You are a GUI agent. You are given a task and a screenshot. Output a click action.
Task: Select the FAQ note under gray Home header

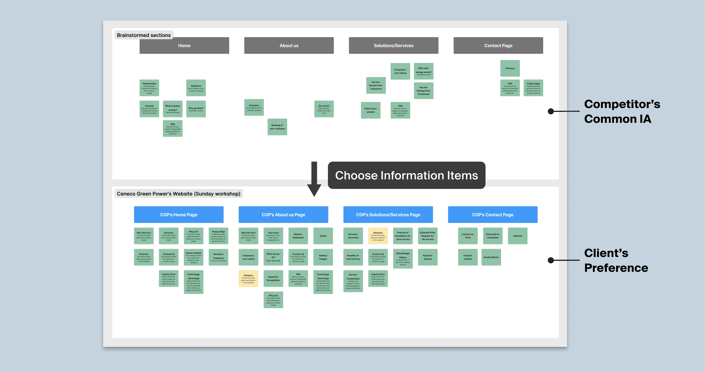pyautogui.click(x=172, y=128)
